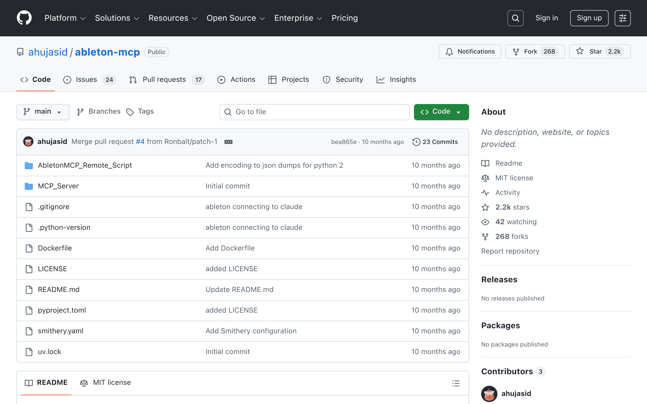Screen dimensions: 647x404
Task: Expand the Enterprise menu
Action: 298,18
